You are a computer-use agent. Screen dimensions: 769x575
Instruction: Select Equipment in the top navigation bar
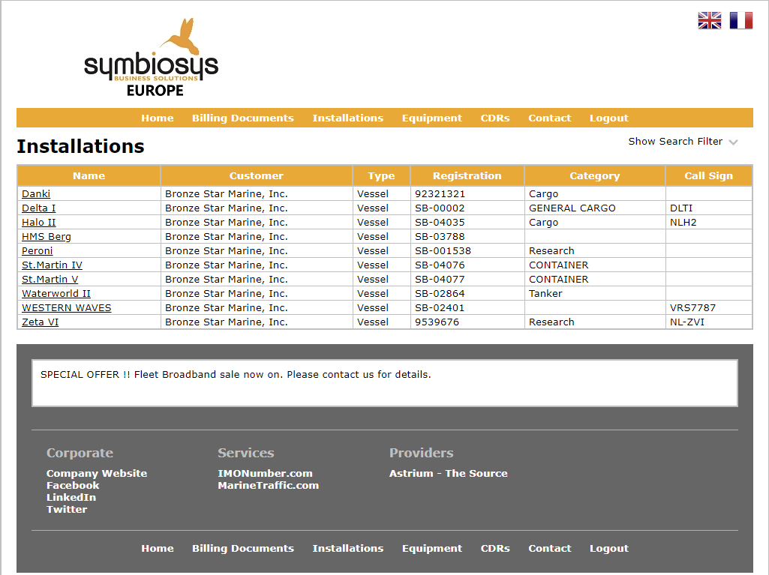click(431, 118)
